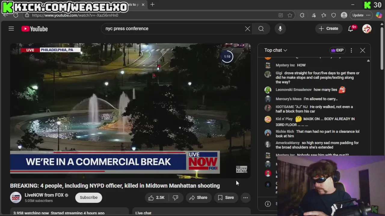
Task: Close the current browser tab
Action: coord(143,4)
